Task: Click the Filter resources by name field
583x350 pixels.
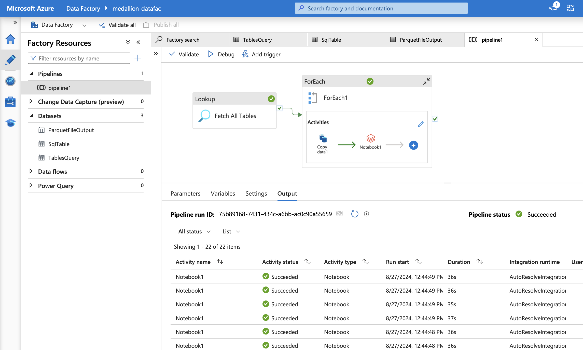Action: point(79,58)
